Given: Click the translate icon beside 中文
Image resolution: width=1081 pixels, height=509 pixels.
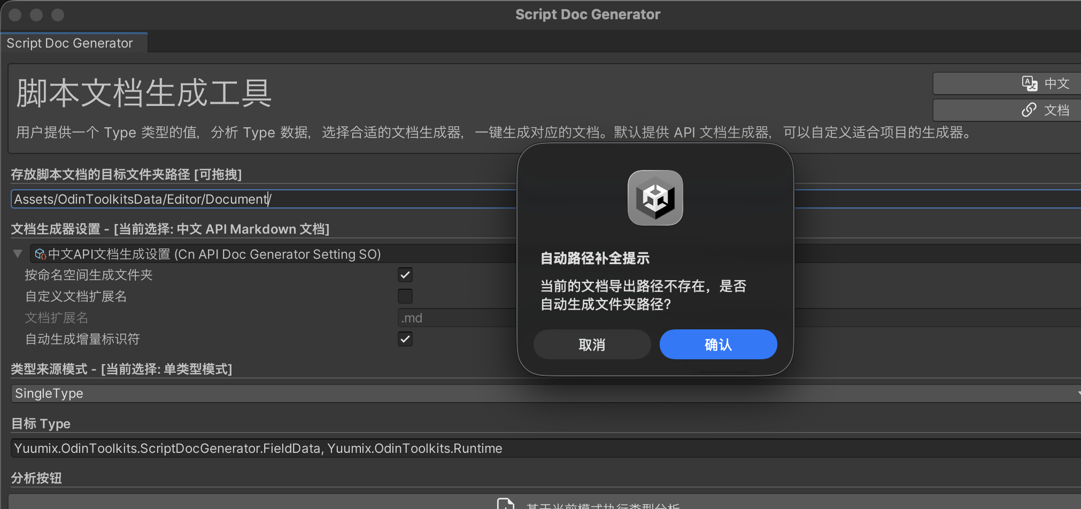Looking at the screenshot, I should [x=1029, y=83].
